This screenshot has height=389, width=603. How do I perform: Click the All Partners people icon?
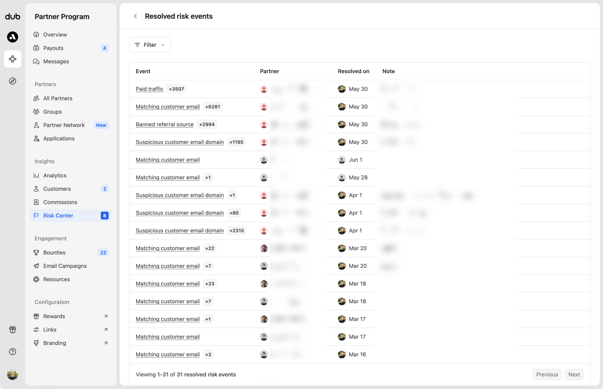coord(36,98)
